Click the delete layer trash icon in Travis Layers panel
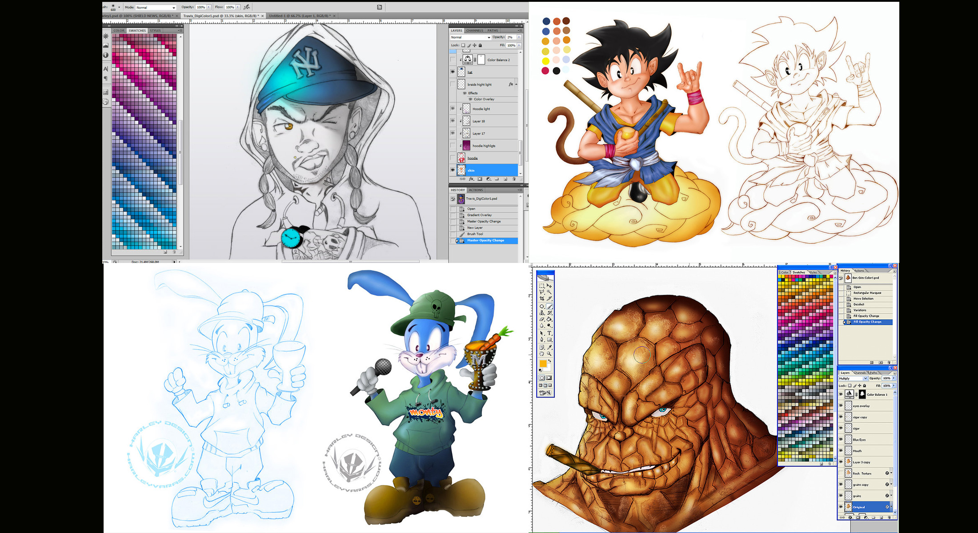 514,179
